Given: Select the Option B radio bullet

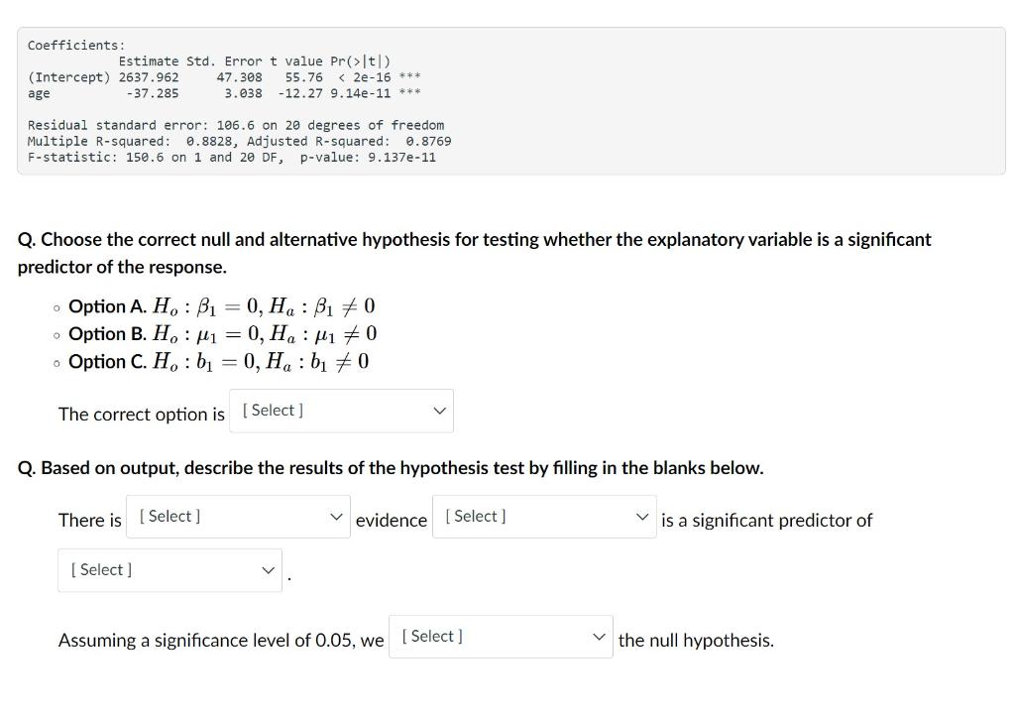Looking at the screenshot, I should tap(56, 334).
